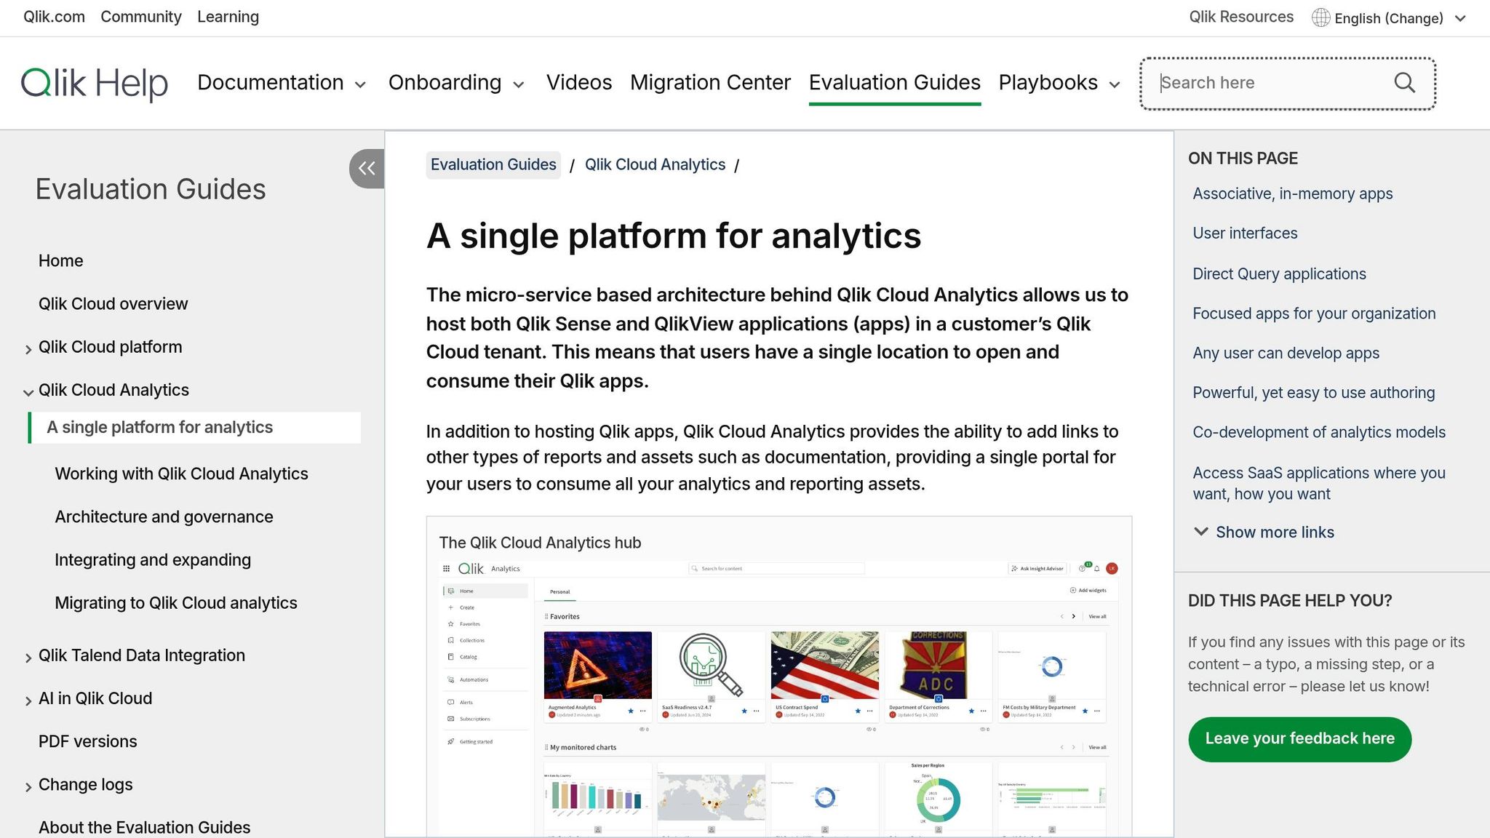
Task: Click the globe language icon
Action: tap(1322, 17)
